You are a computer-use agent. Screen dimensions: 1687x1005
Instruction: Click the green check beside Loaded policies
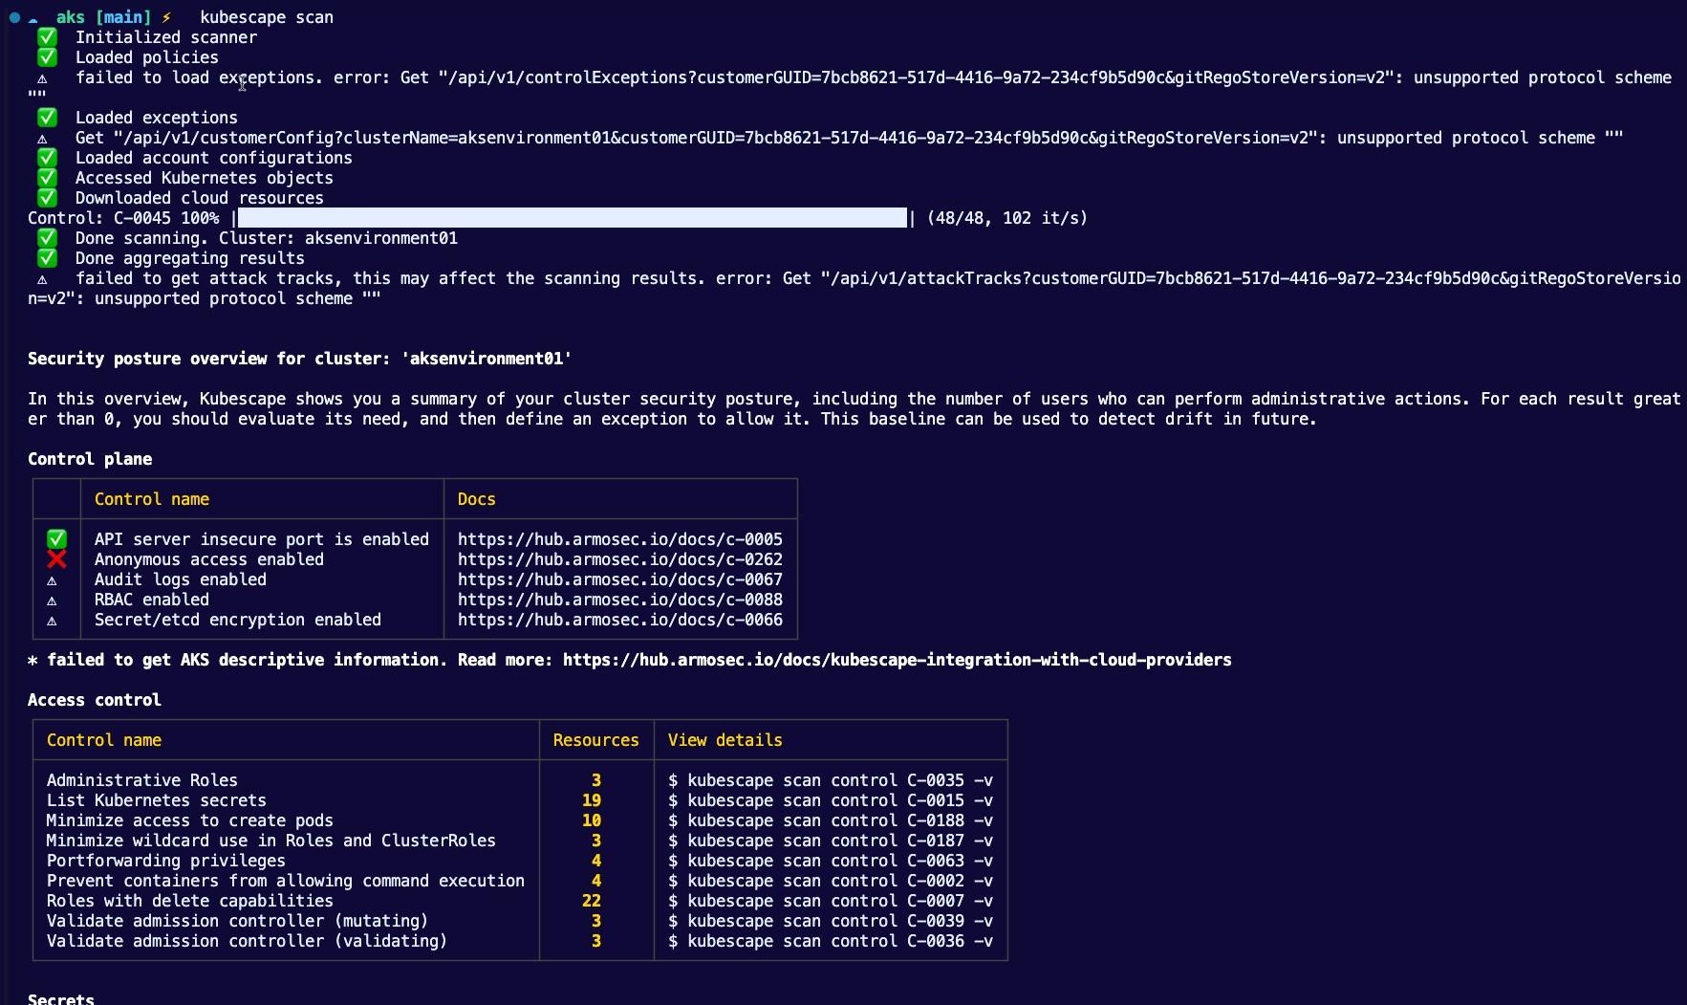point(47,57)
